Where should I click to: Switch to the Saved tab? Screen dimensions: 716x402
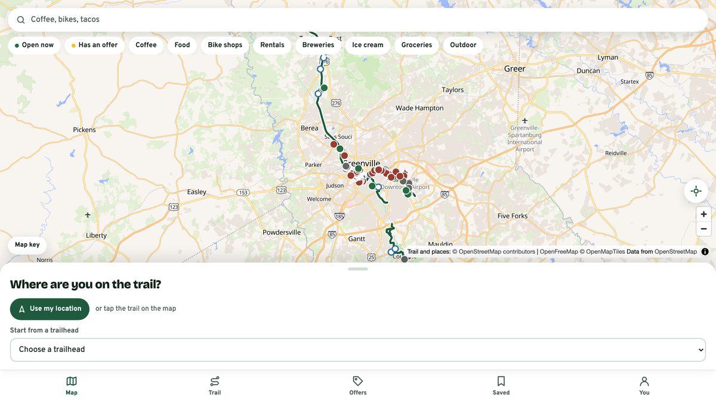click(501, 386)
